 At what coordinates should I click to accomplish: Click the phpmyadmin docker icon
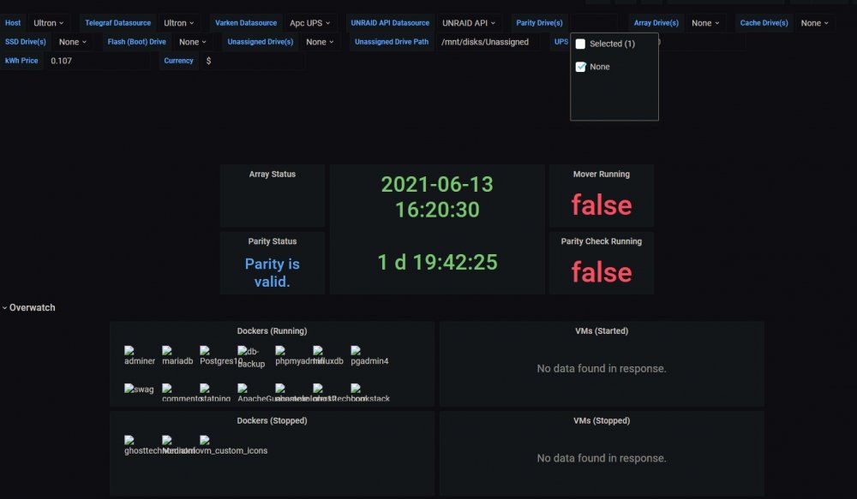click(280, 351)
